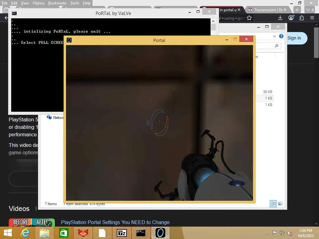
Task: Switch to Portal app on taskbar
Action: coord(160,233)
